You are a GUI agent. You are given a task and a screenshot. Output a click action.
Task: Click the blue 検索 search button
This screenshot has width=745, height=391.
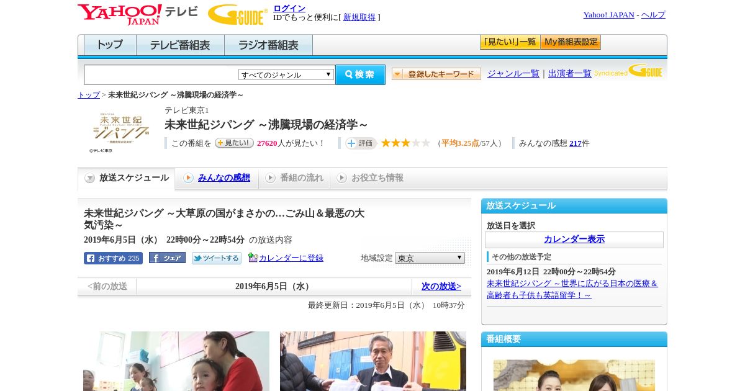360,74
